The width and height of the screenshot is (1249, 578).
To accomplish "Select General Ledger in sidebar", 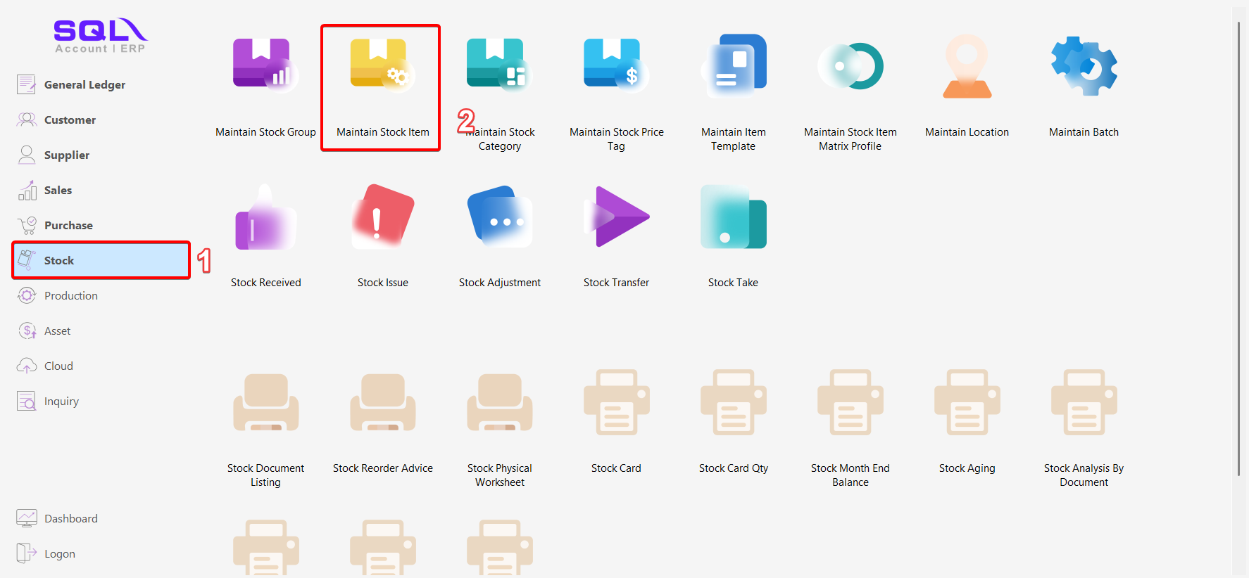I will [84, 84].
